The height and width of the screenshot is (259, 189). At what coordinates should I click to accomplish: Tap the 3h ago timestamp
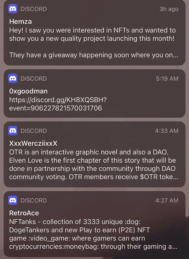(169, 9)
